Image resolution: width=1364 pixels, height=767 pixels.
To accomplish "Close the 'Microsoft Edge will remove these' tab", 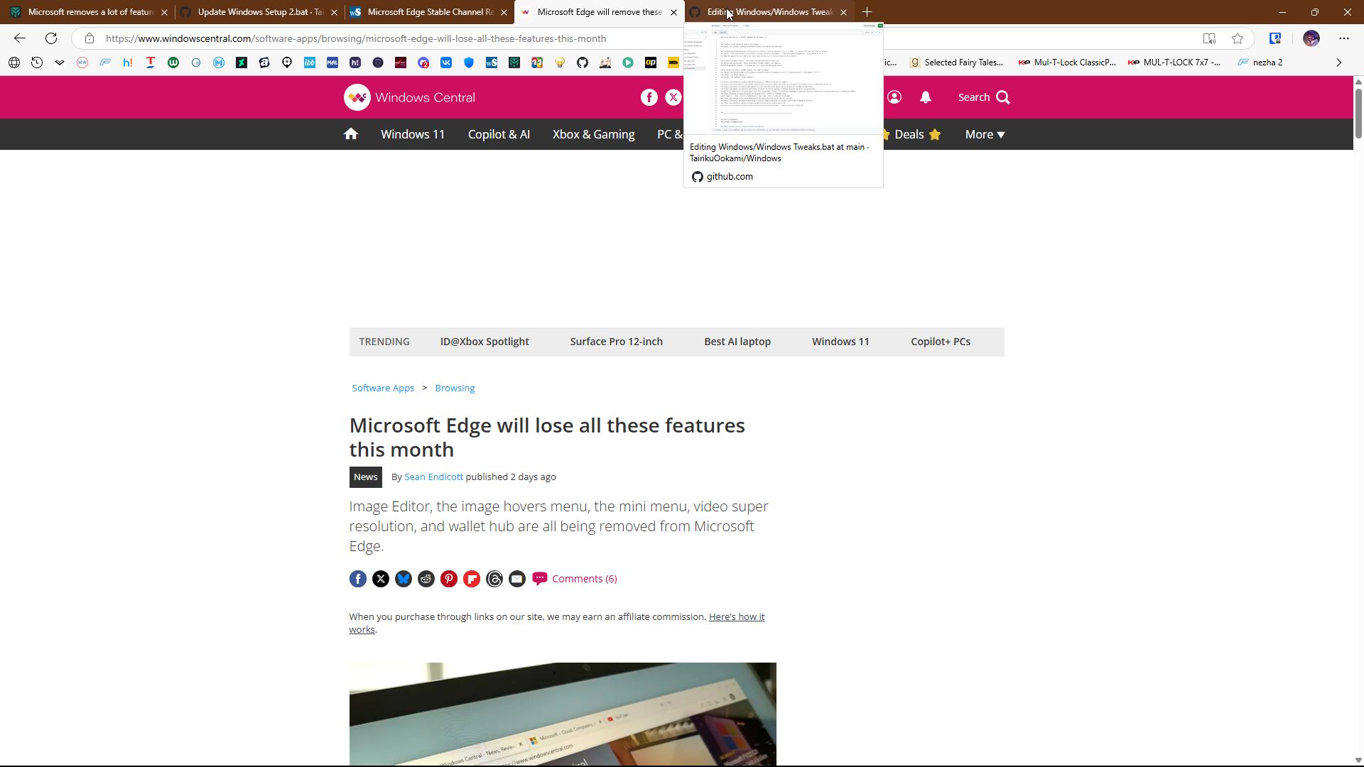I will click(673, 12).
